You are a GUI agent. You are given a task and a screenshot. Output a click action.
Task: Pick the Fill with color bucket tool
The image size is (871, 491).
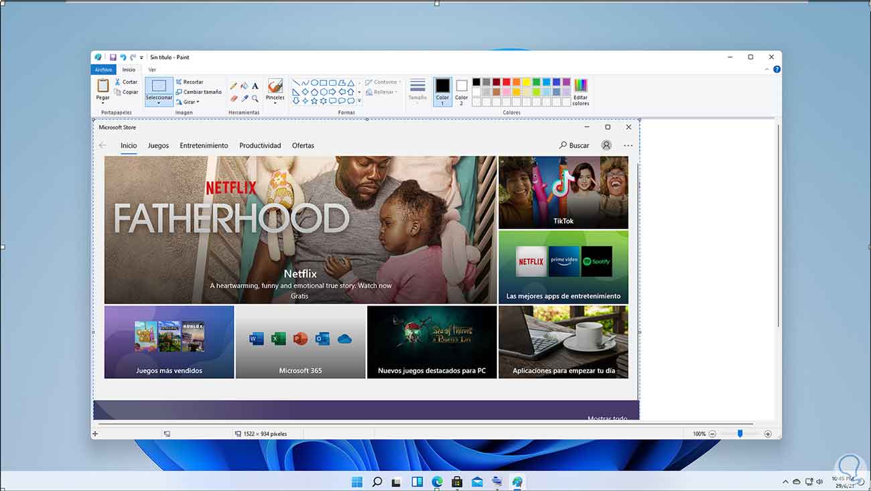point(245,86)
